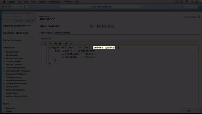This screenshot has height=114, width=202.
Task: Toggle the Is Active checkbox
Action: pyautogui.click(x=50, y=39)
